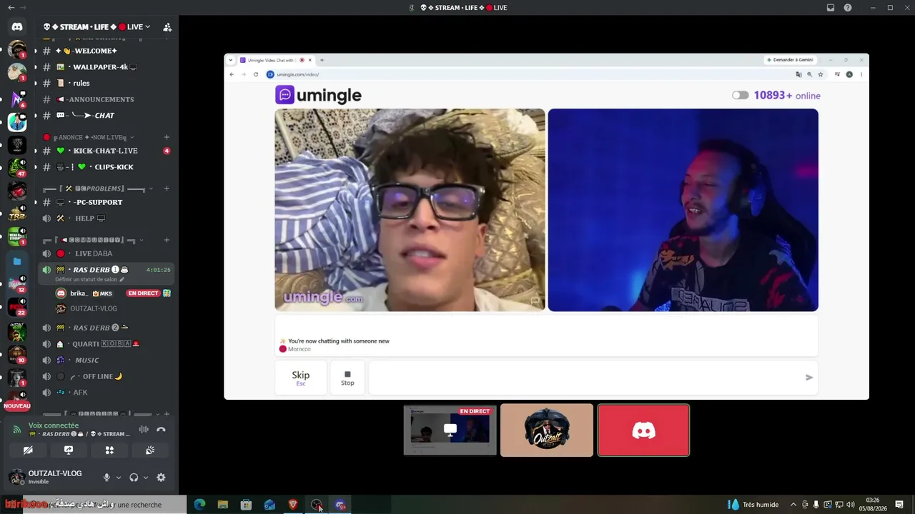Open Discord home direct messages
The height and width of the screenshot is (514, 915).
[x=17, y=27]
